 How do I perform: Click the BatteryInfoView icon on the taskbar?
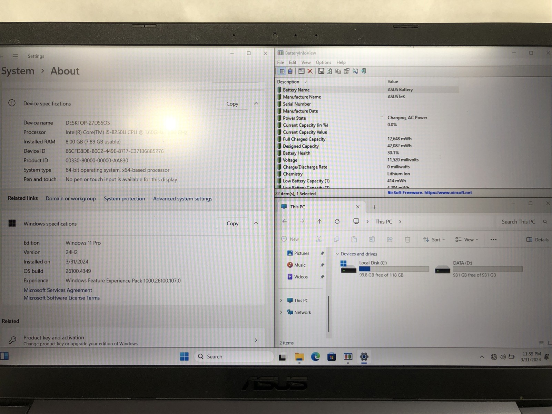(x=348, y=357)
